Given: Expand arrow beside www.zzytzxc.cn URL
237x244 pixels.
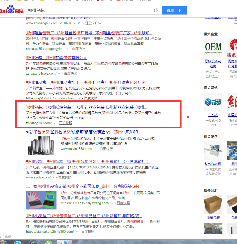Looking at the screenshot, I should [53, 177].
